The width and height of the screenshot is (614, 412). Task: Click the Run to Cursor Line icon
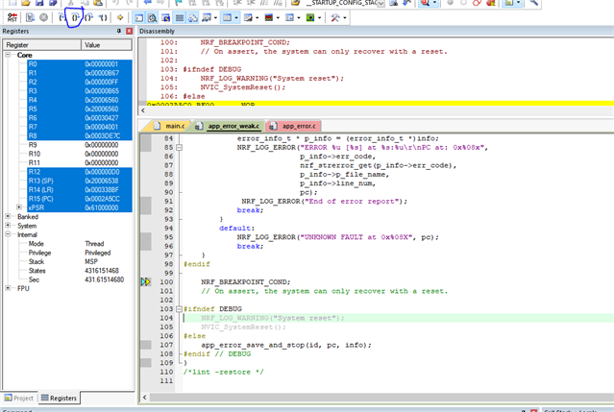pyautogui.click(x=103, y=17)
